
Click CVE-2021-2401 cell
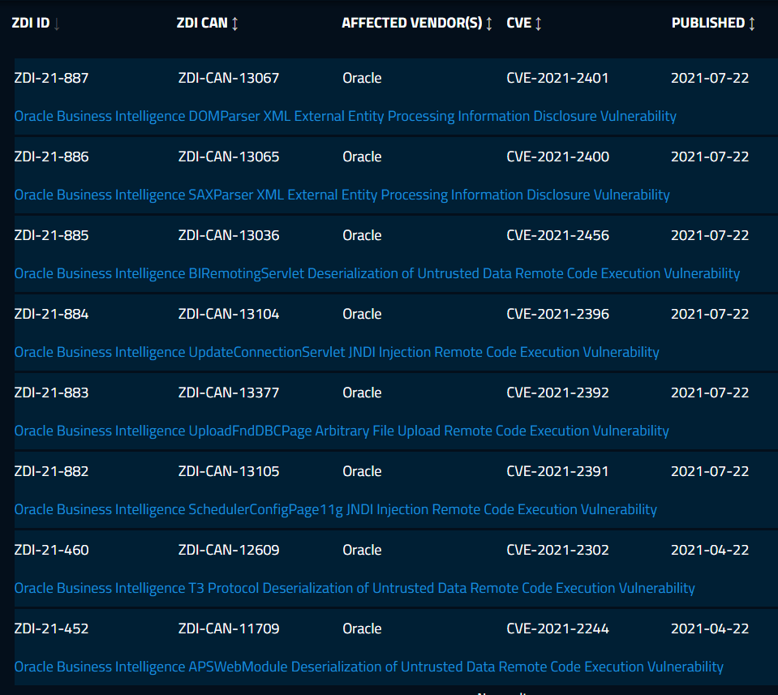coord(557,78)
